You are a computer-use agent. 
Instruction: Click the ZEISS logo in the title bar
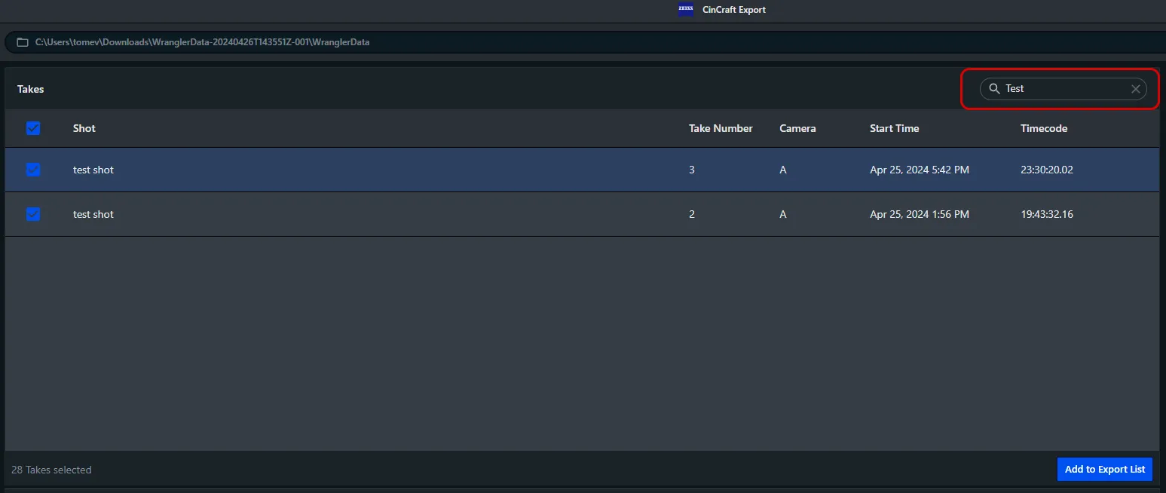tap(686, 10)
